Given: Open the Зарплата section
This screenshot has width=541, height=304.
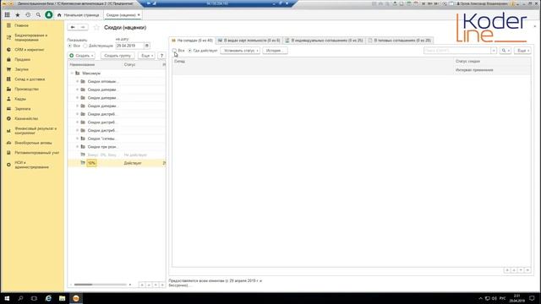Looking at the screenshot, I should pos(23,109).
